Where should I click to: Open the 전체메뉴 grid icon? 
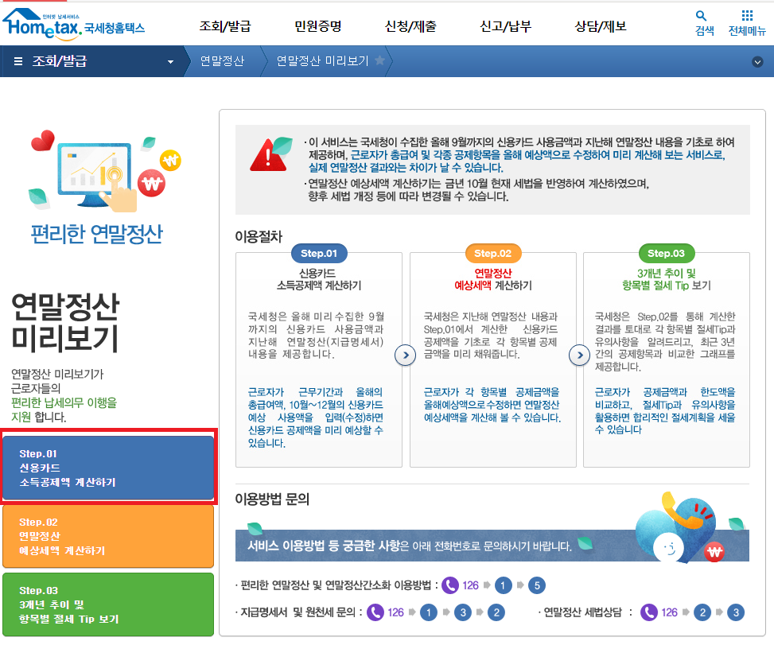click(x=745, y=16)
